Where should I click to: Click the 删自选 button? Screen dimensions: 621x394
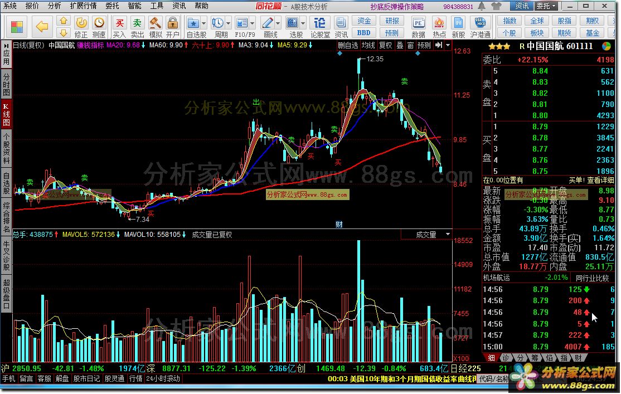348,45
